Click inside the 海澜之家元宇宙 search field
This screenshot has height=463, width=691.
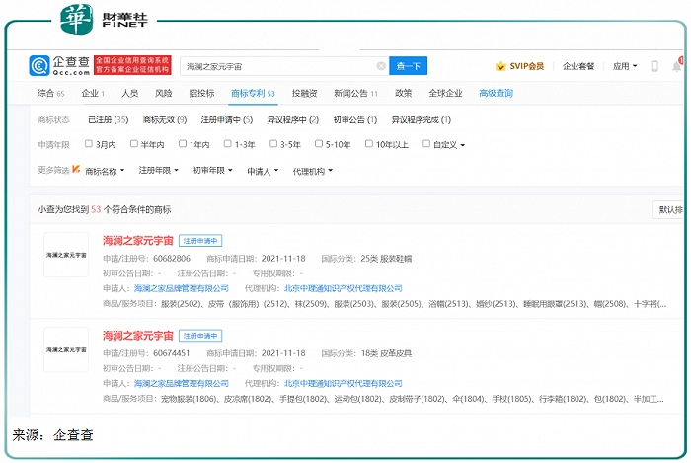click(276, 66)
